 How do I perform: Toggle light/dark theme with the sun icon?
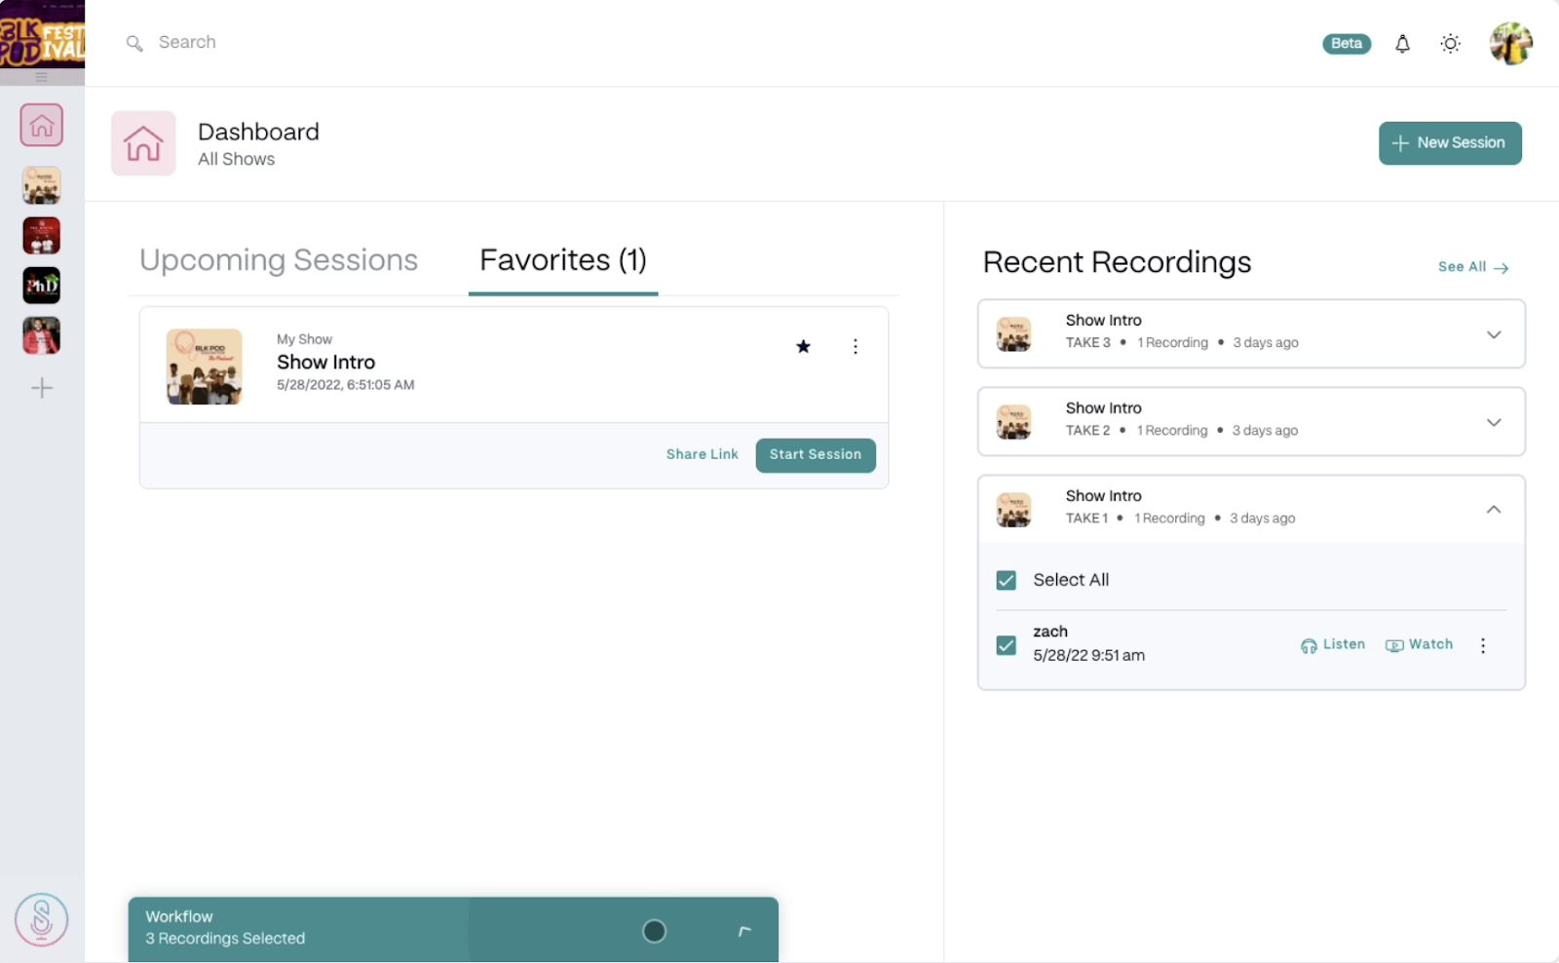click(x=1450, y=44)
